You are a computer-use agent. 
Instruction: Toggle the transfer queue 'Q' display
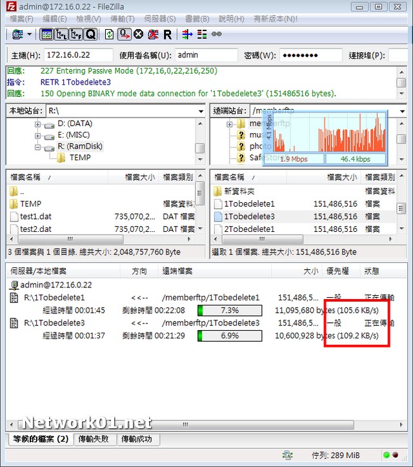click(90, 34)
